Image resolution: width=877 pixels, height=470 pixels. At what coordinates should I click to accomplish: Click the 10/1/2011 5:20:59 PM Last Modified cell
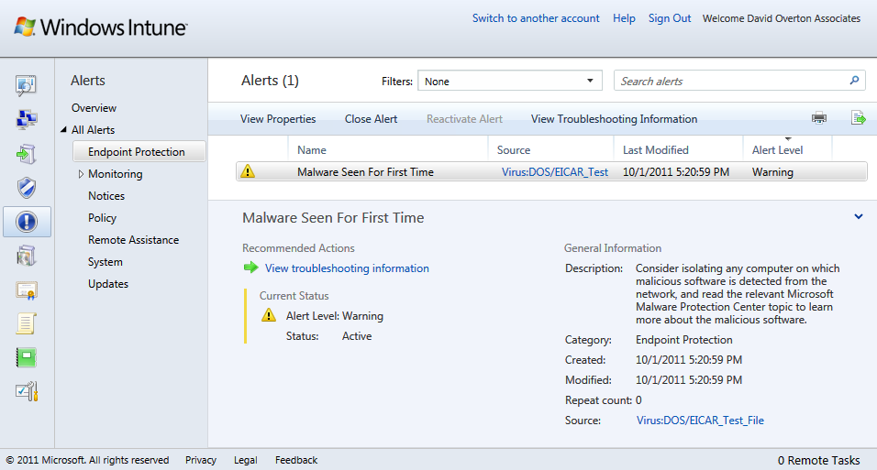(x=676, y=171)
